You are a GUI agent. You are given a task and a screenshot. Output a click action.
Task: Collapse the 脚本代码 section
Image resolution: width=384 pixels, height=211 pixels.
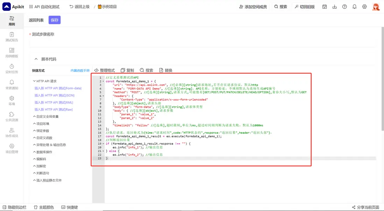click(36, 59)
